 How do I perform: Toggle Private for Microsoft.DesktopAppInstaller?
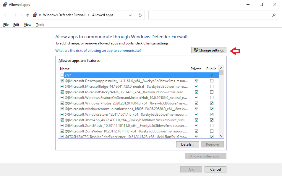click(196, 81)
